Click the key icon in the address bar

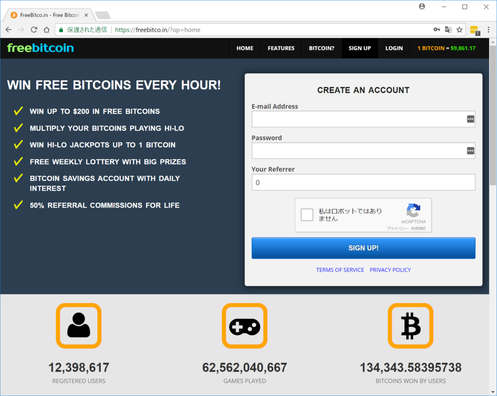point(436,30)
